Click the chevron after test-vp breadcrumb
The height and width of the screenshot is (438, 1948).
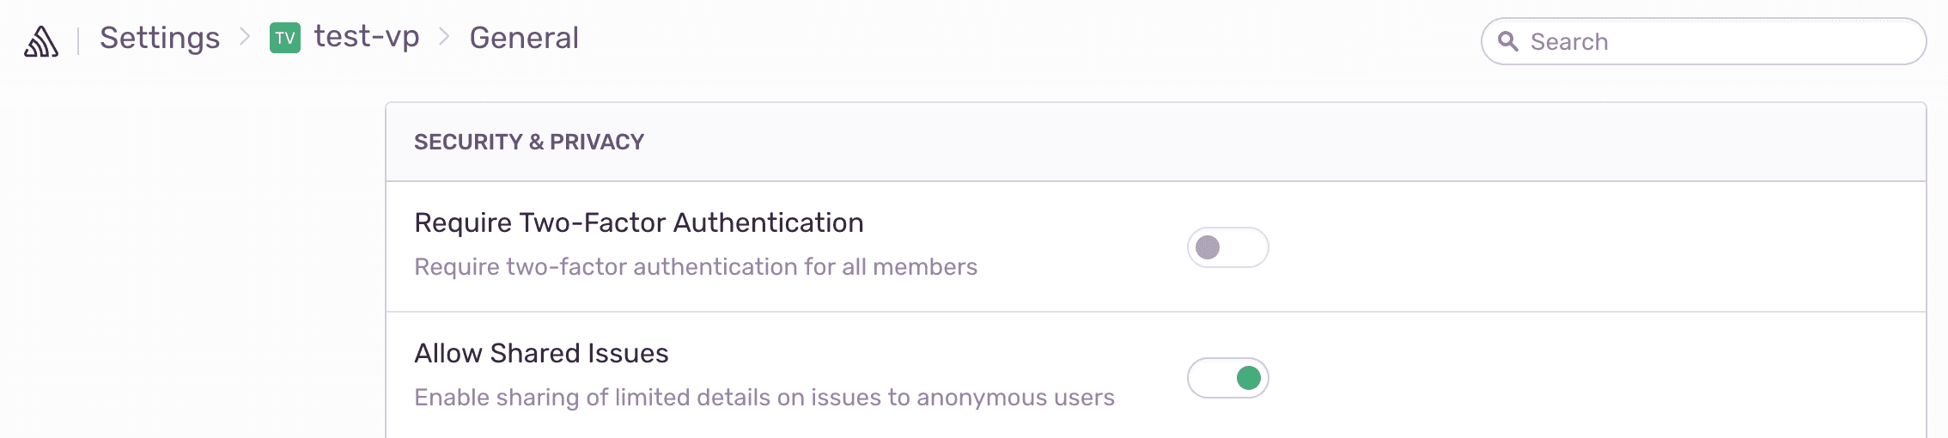pos(444,37)
